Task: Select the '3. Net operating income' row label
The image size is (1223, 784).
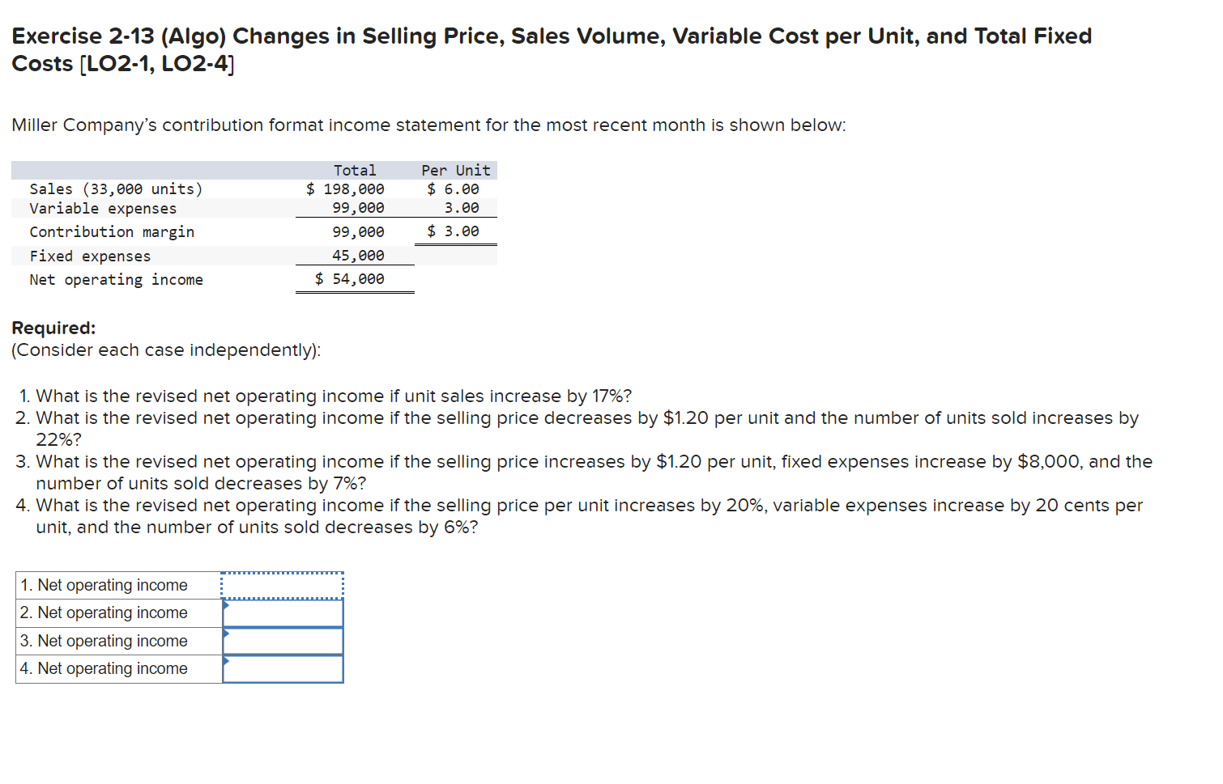Action: pos(104,640)
